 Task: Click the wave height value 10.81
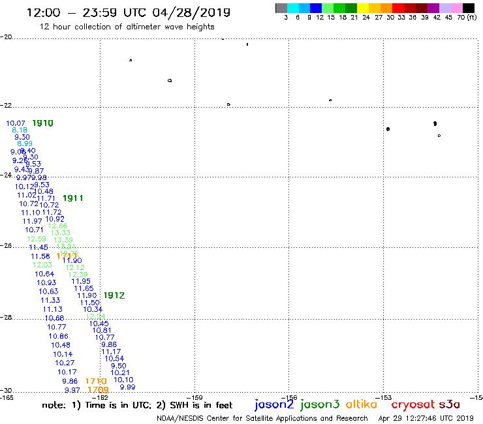(102, 330)
